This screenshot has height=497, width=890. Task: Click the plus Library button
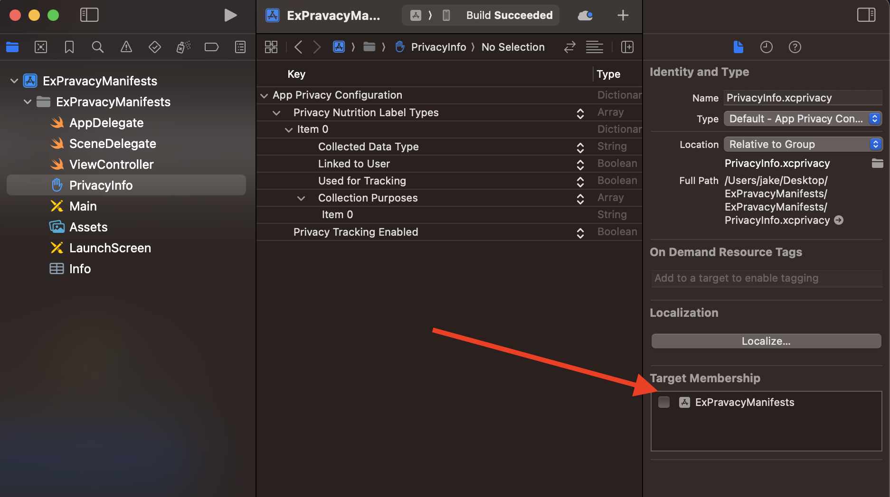point(623,16)
